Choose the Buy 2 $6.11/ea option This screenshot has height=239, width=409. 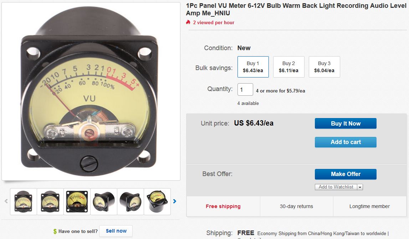tap(289, 67)
